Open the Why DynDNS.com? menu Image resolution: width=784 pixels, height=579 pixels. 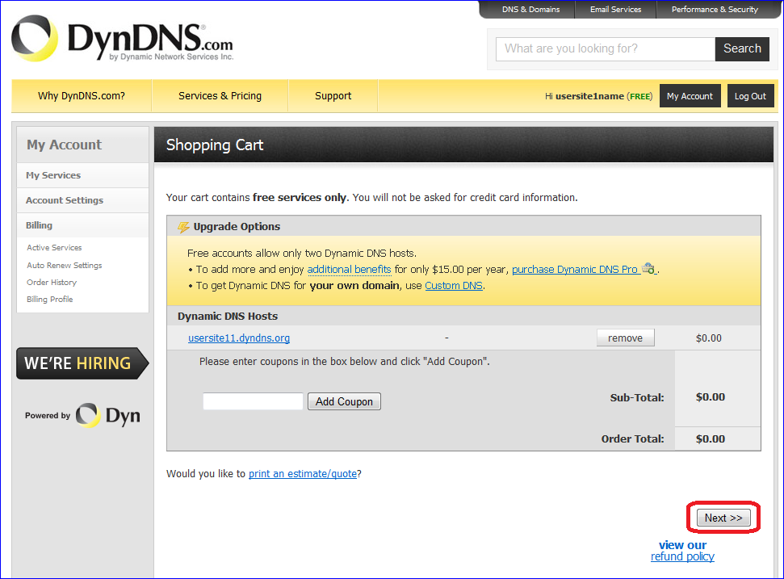[82, 96]
